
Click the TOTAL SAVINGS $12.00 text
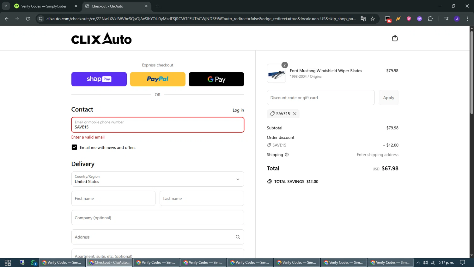point(296,182)
